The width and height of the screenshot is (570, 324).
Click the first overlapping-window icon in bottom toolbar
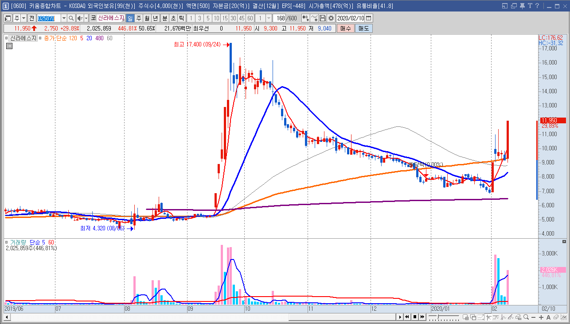[466, 317]
